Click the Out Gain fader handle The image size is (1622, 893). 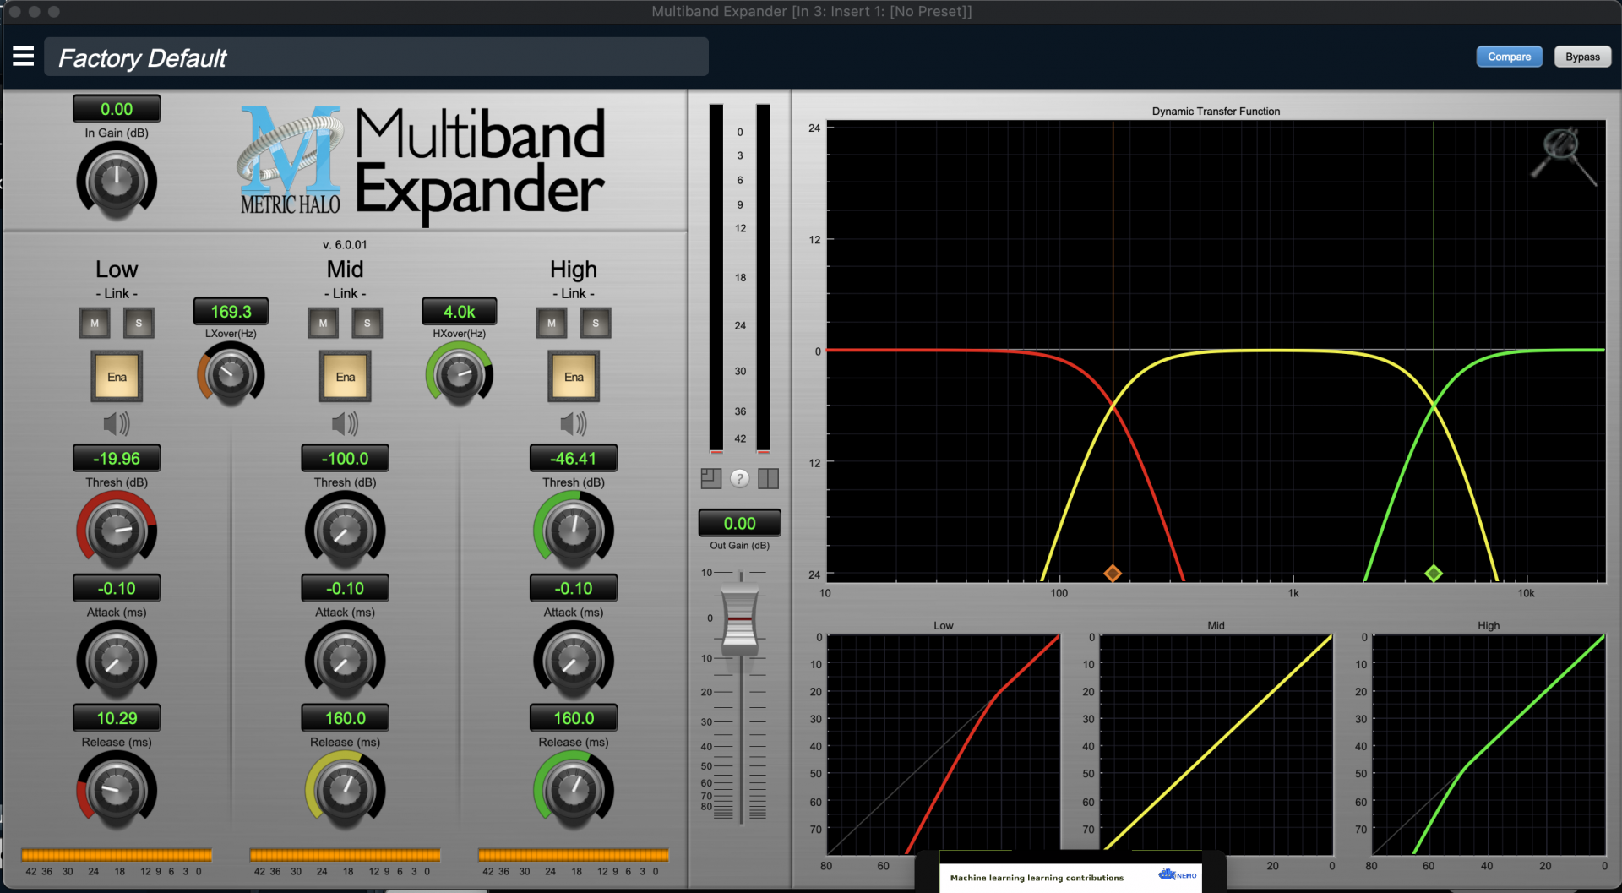740,621
